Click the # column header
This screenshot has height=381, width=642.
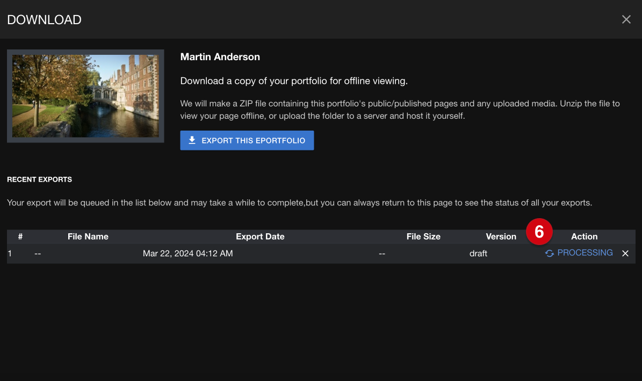20,236
